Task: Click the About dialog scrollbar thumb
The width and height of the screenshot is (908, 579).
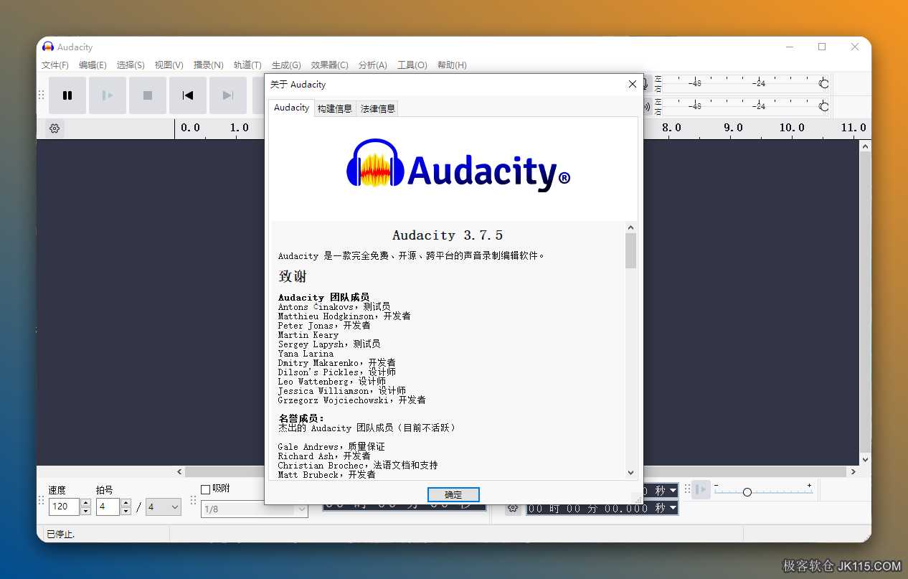Action: (630, 250)
